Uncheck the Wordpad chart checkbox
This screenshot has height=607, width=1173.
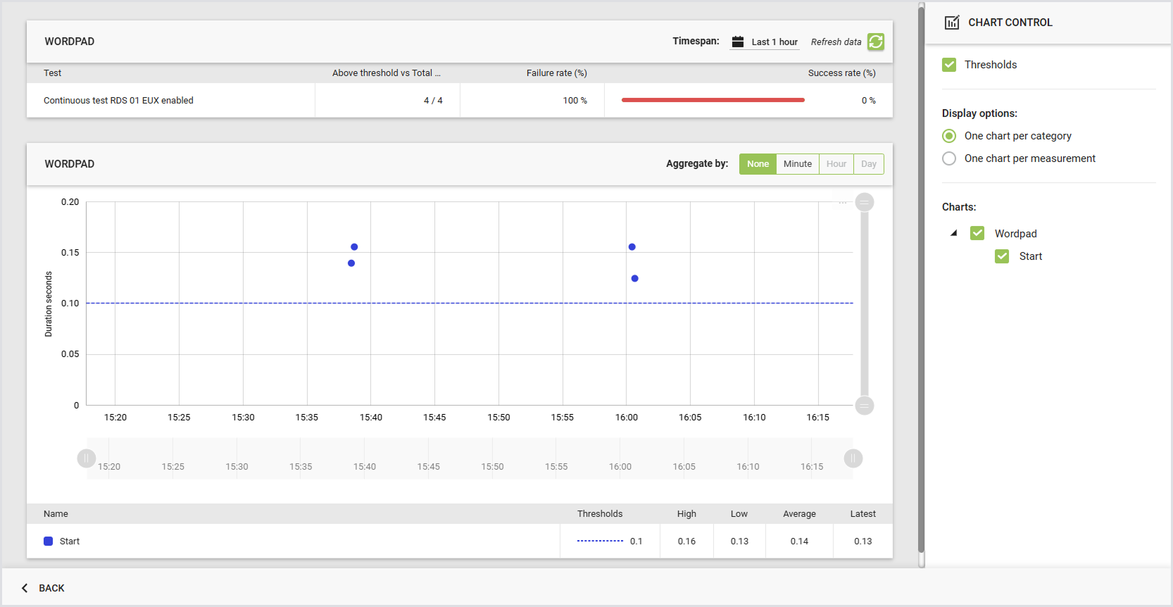coord(977,233)
